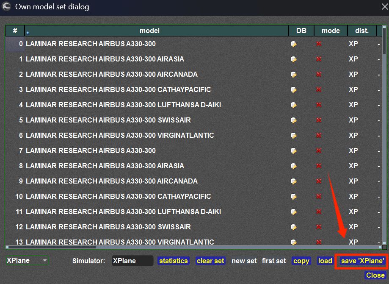The height and width of the screenshot is (284, 389).
Task: Select row 3 A330-300 CATHAYPACIFIC model
Action: [119, 90]
